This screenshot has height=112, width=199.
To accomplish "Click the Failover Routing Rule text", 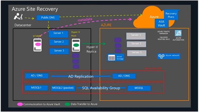I will click(x=164, y=38).
